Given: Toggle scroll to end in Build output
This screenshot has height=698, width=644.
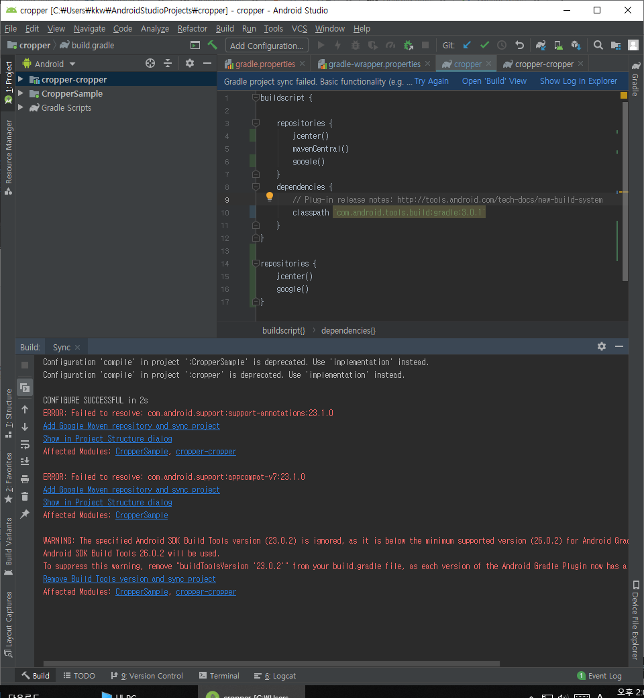Looking at the screenshot, I should 25,462.
